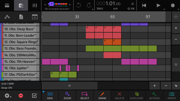
Task: Expand the collapse panel chevron box
Action: [35, 17]
